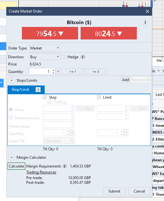Click the Bitcoin ($) title
The image size is (164, 201).
click(x=79, y=23)
